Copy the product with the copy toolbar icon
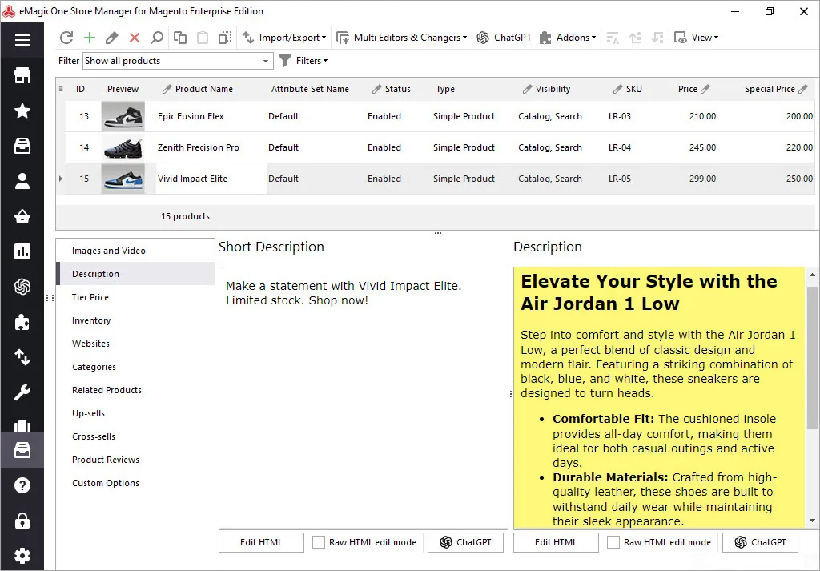 click(180, 38)
